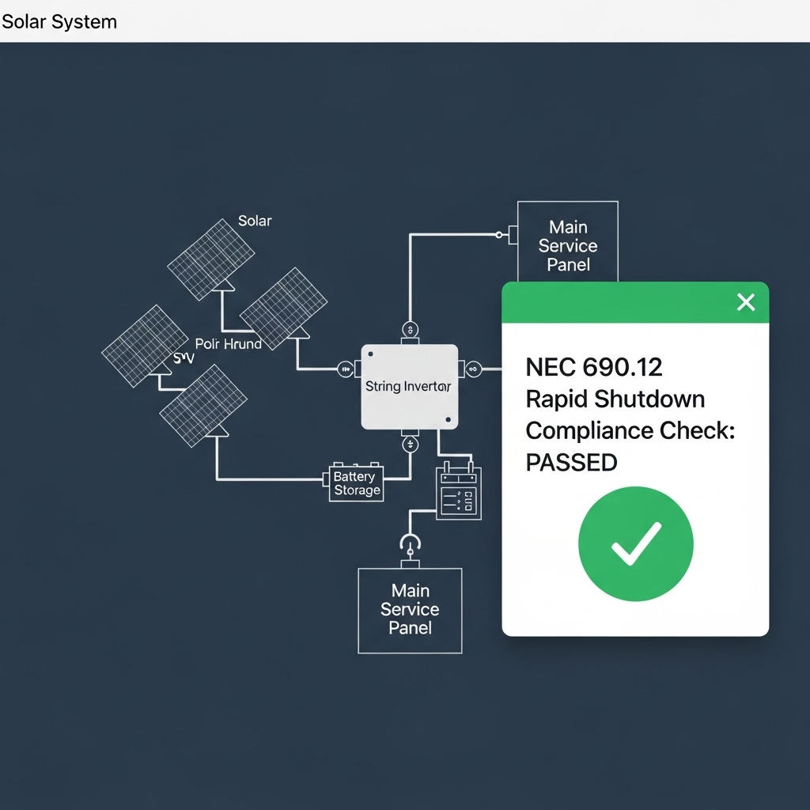Select the Solar System title bar
This screenshot has height=810, width=810.
59,21
